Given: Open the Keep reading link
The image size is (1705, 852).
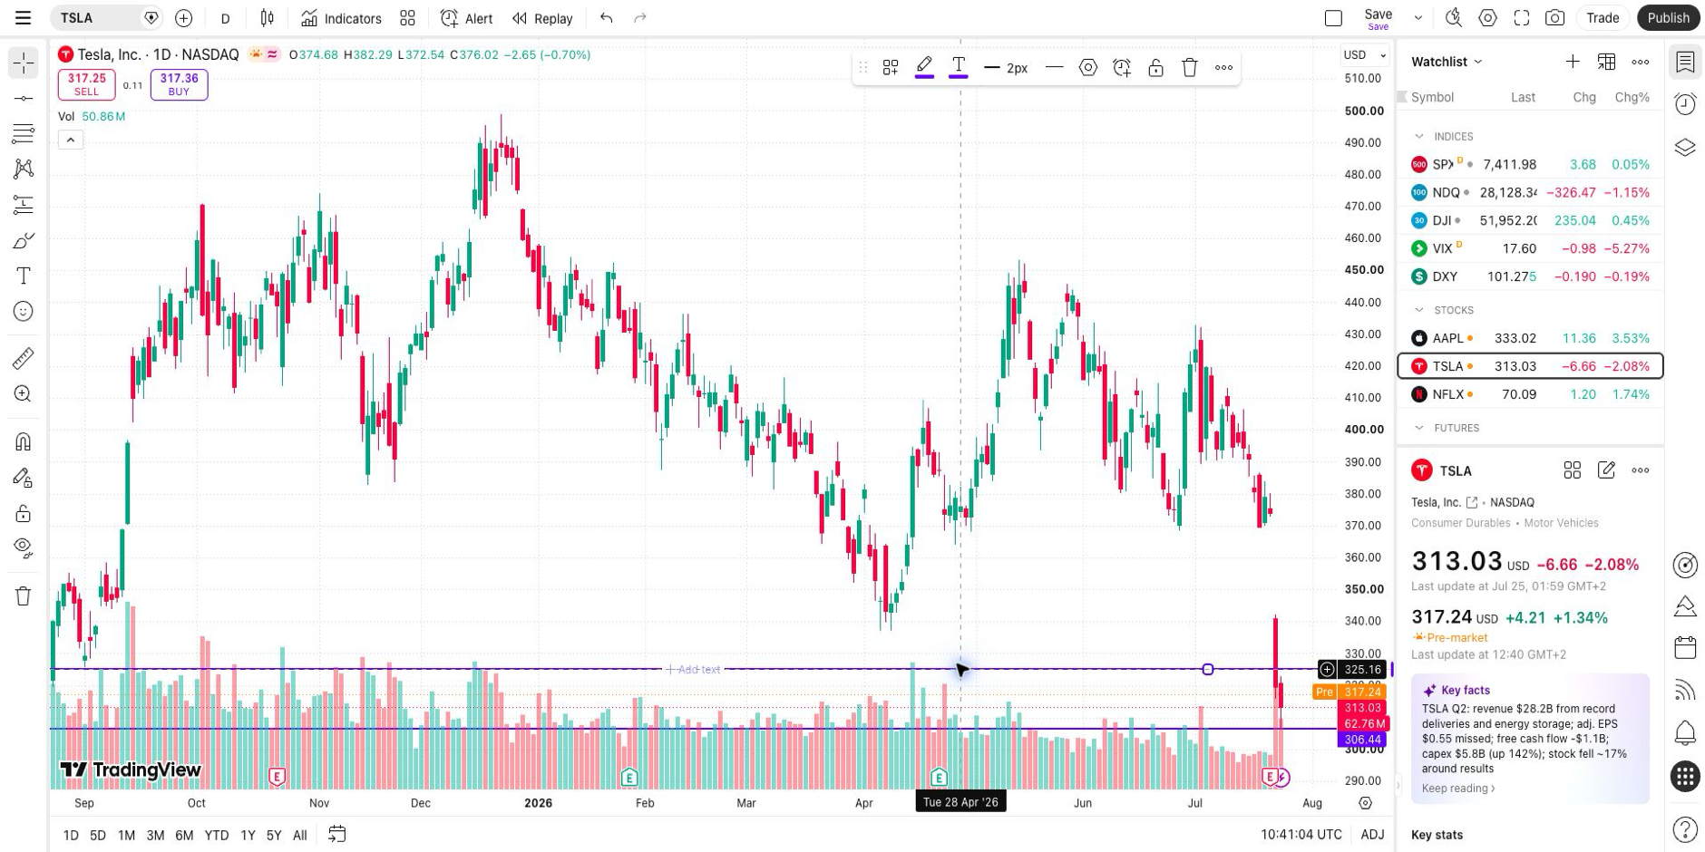Looking at the screenshot, I should tap(1458, 789).
